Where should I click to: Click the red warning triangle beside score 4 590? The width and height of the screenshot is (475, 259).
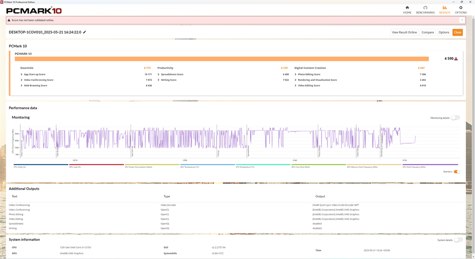tap(456, 59)
